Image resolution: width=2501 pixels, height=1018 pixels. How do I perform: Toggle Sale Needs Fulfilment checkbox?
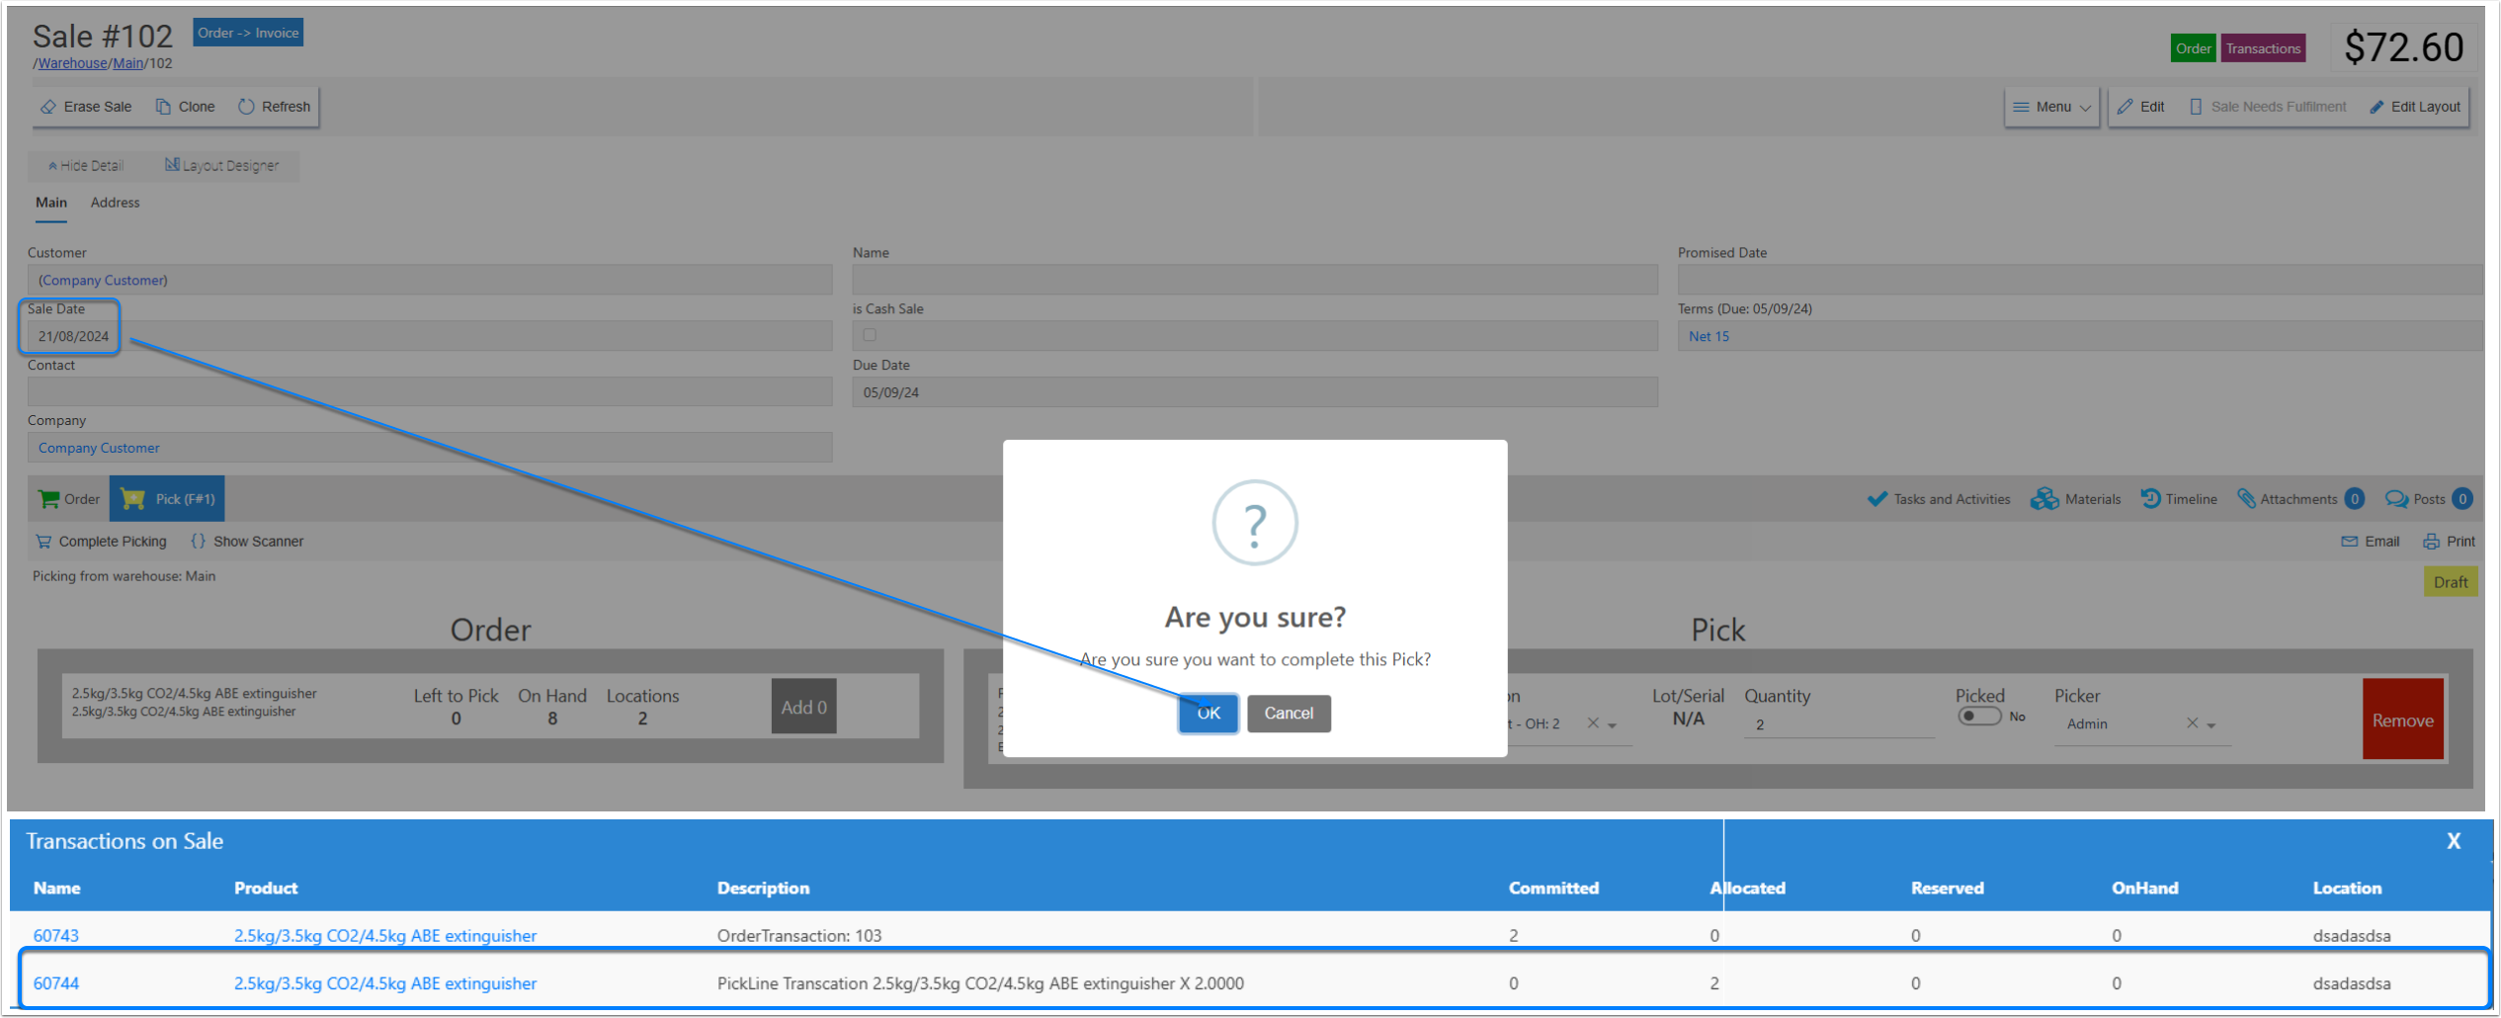coord(2195,107)
